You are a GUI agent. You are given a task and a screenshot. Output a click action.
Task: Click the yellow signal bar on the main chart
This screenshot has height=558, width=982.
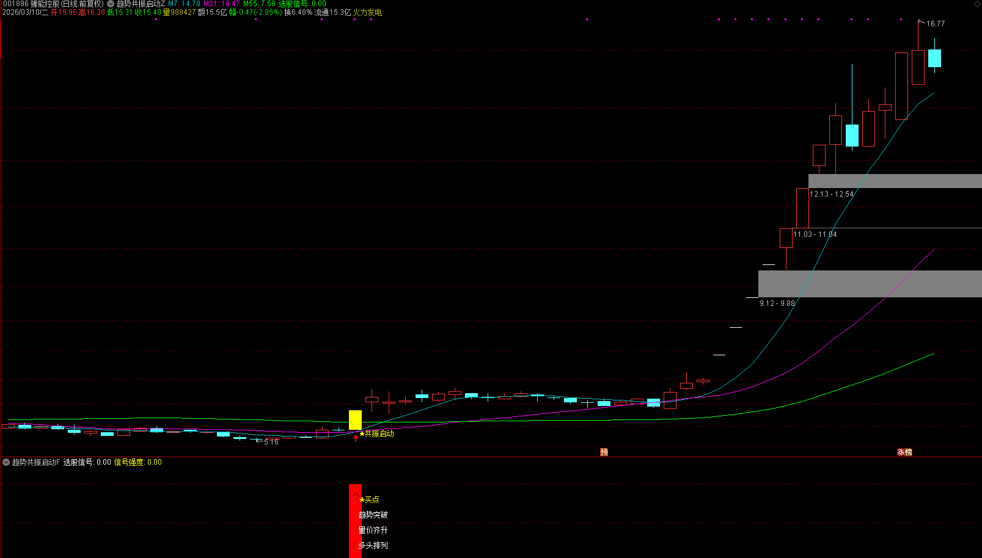[355, 420]
